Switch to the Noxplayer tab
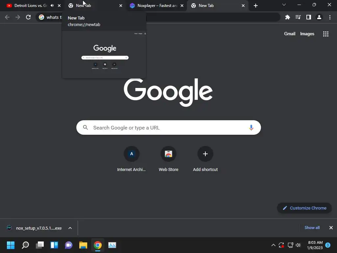The width and height of the screenshot is (337, 253). 156,6
